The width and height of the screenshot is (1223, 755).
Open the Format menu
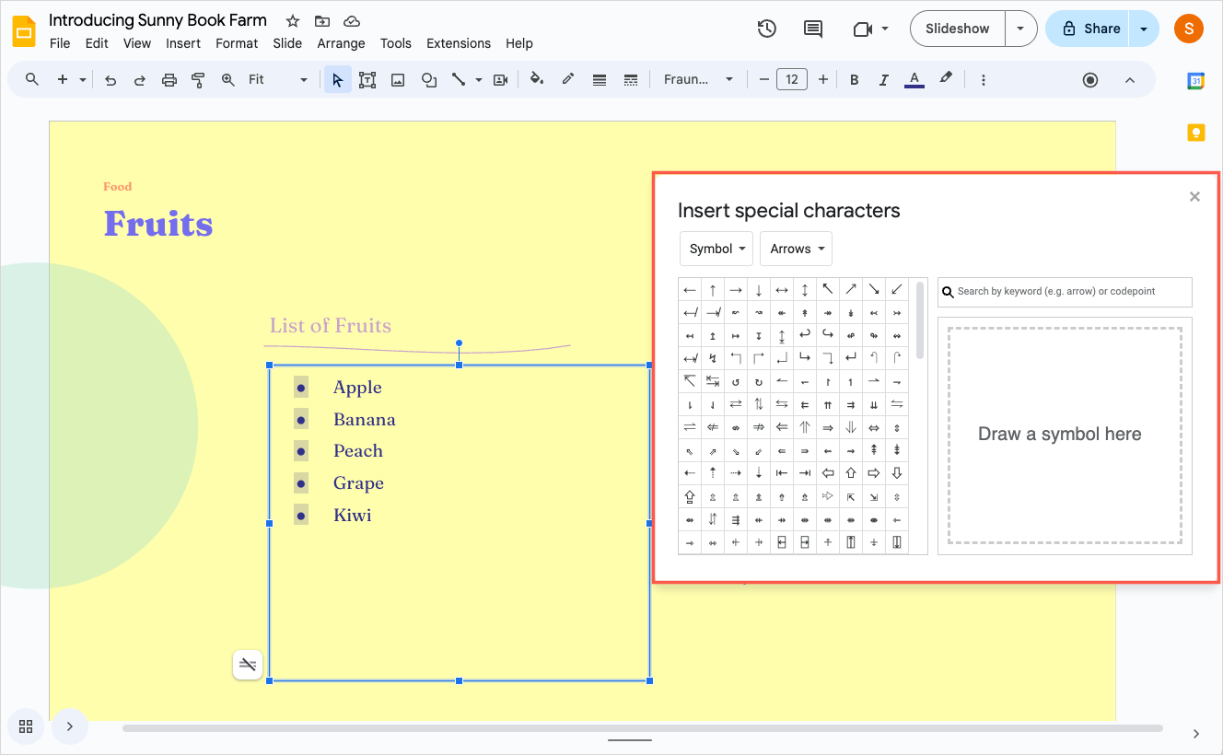click(237, 43)
